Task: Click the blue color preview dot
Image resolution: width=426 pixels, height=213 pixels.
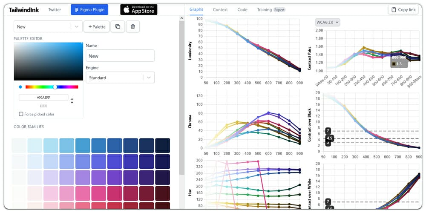Action: pos(20,87)
